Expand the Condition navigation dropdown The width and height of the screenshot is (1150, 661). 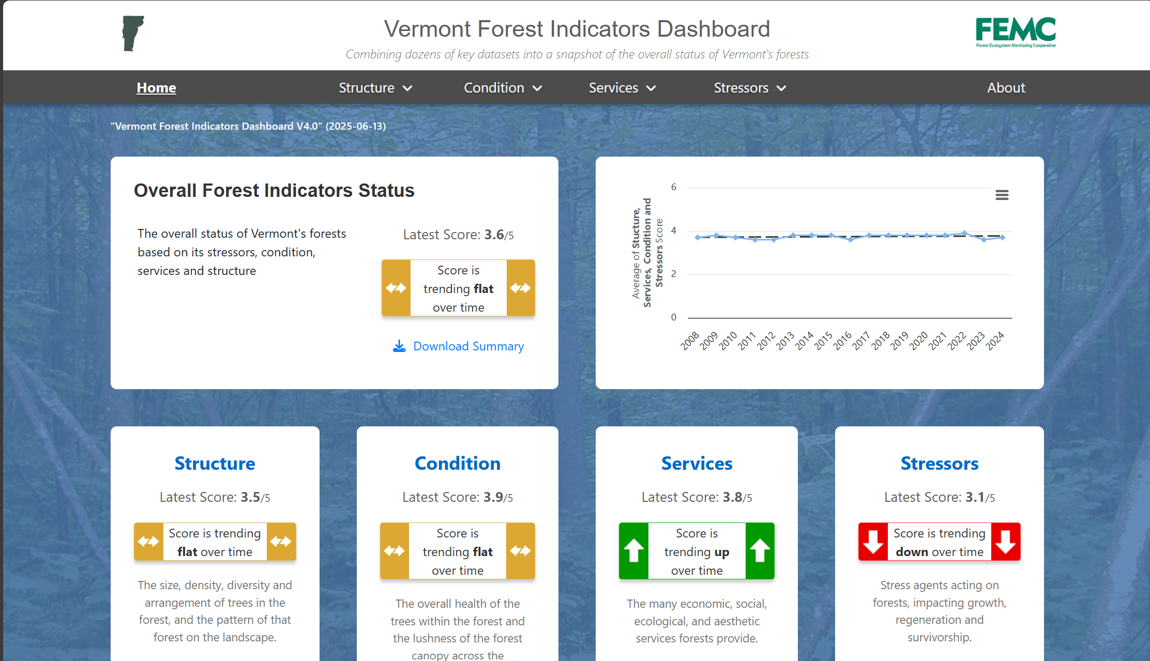point(502,87)
